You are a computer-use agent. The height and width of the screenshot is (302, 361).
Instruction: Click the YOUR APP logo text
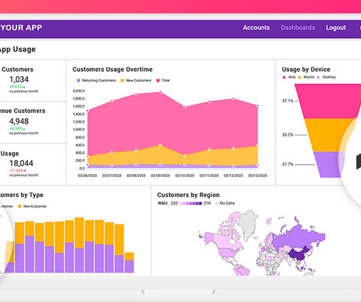tap(21, 28)
